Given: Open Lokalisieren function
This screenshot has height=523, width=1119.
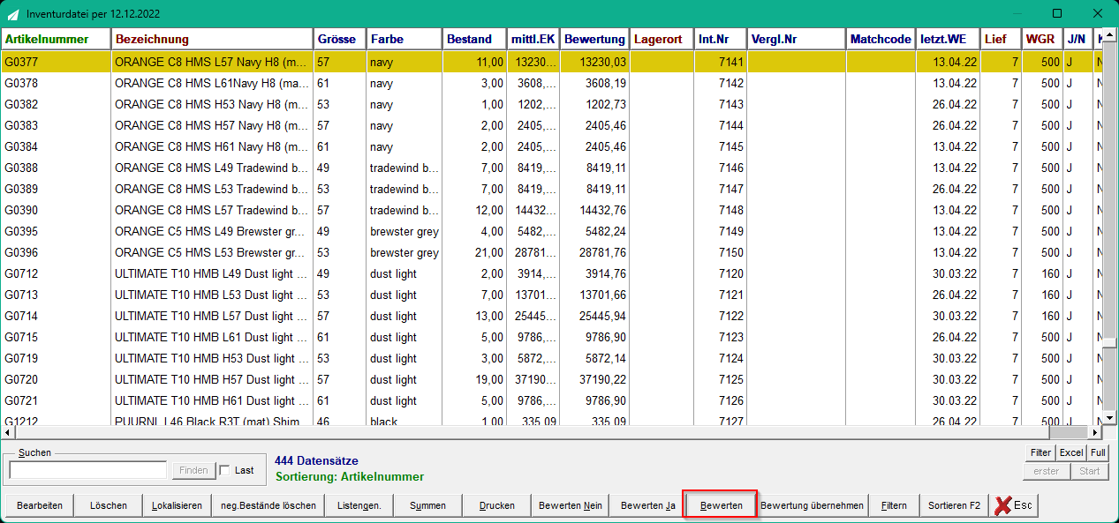Looking at the screenshot, I should tap(177, 505).
